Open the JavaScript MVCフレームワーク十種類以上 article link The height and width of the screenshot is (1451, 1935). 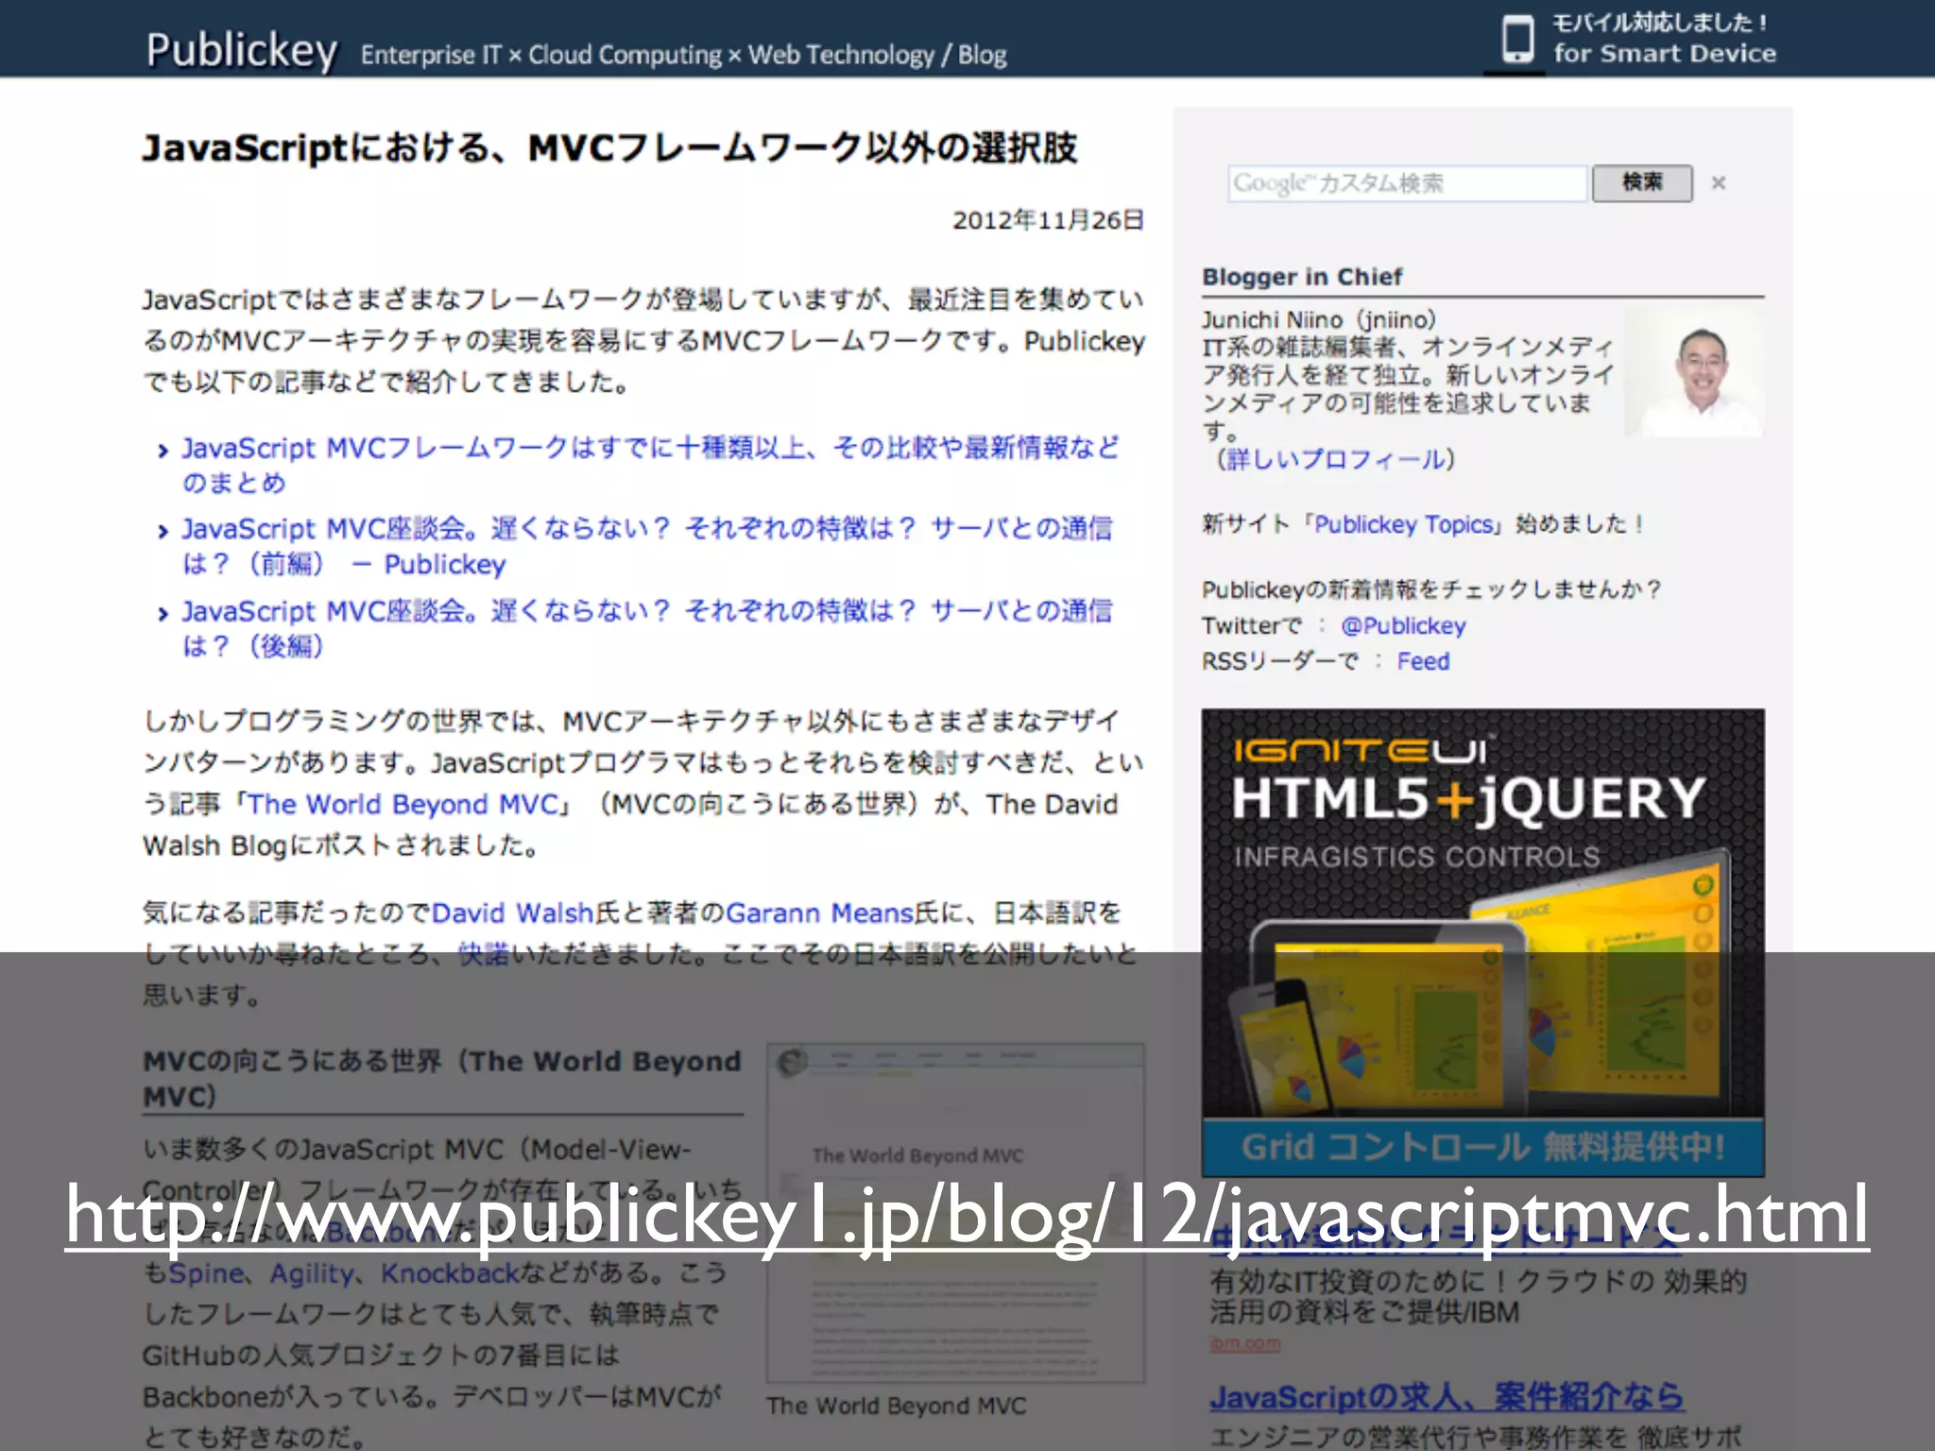[x=650, y=465]
